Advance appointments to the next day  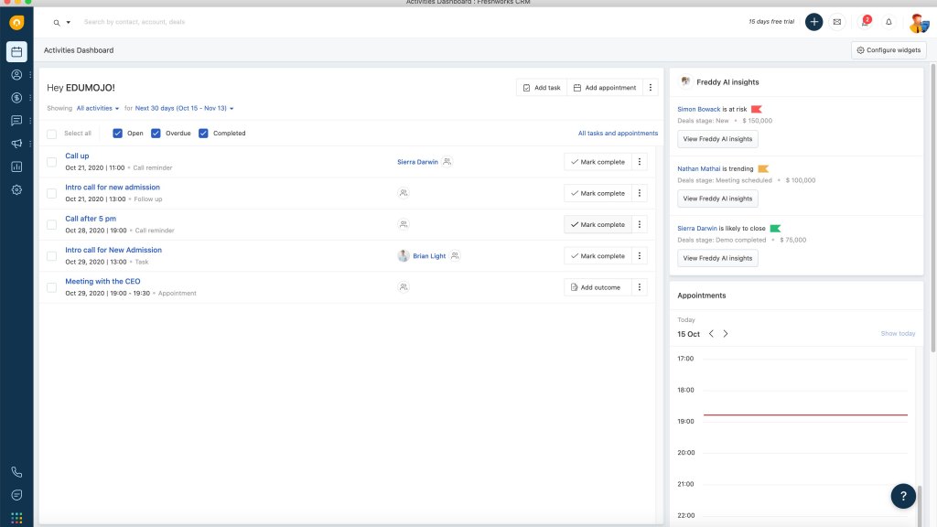726,334
